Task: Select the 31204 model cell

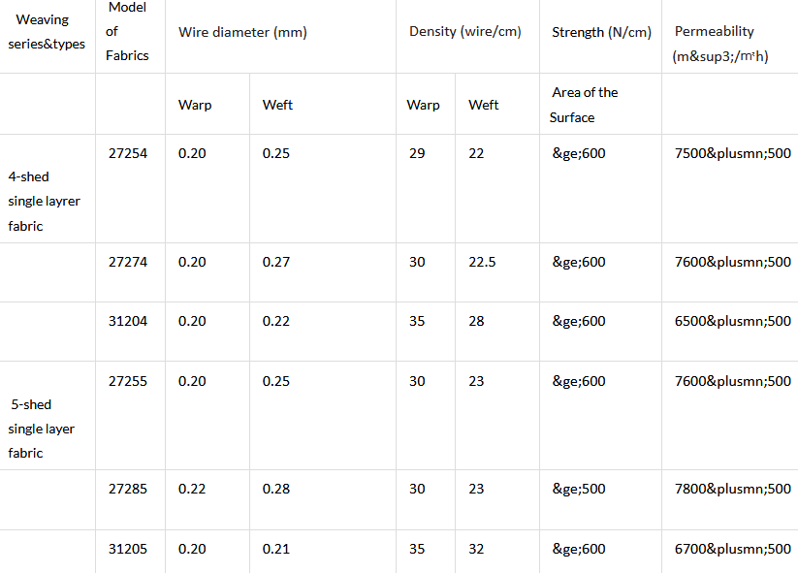Action: [x=128, y=321]
